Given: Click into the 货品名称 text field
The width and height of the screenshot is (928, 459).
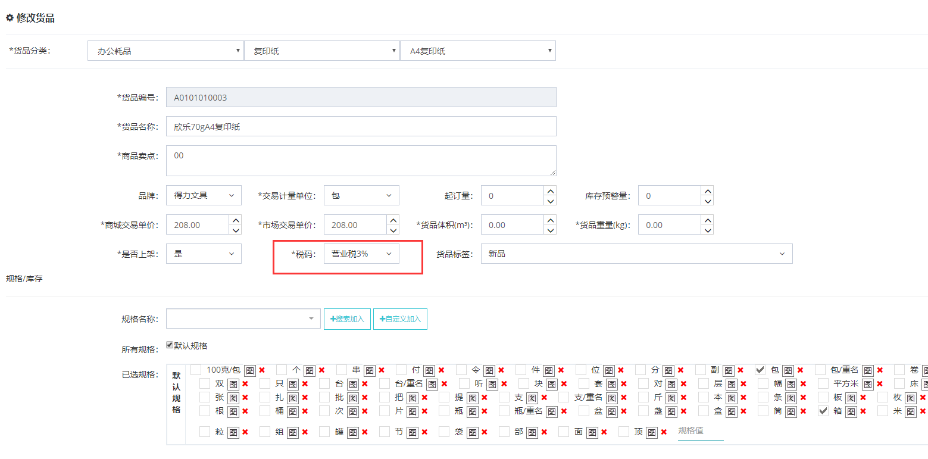Looking at the screenshot, I should [x=361, y=126].
